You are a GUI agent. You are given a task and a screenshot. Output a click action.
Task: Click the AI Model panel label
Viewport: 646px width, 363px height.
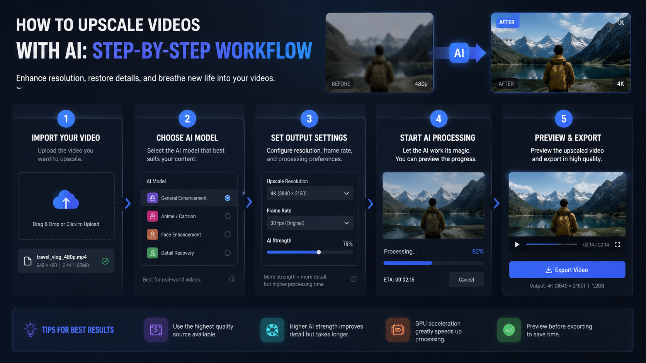(x=156, y=181)
